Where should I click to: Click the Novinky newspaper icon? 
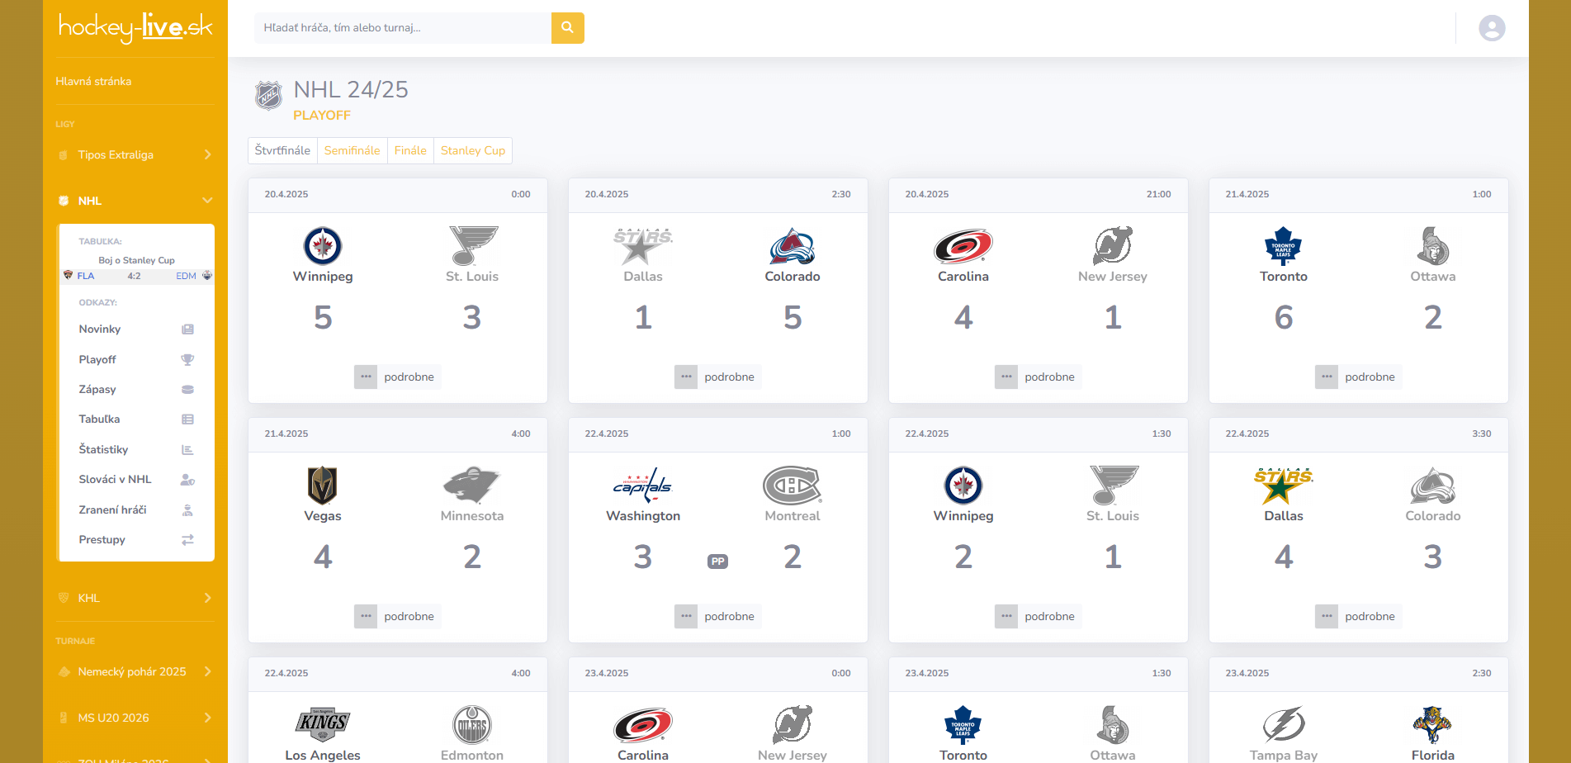coord(187,329)
